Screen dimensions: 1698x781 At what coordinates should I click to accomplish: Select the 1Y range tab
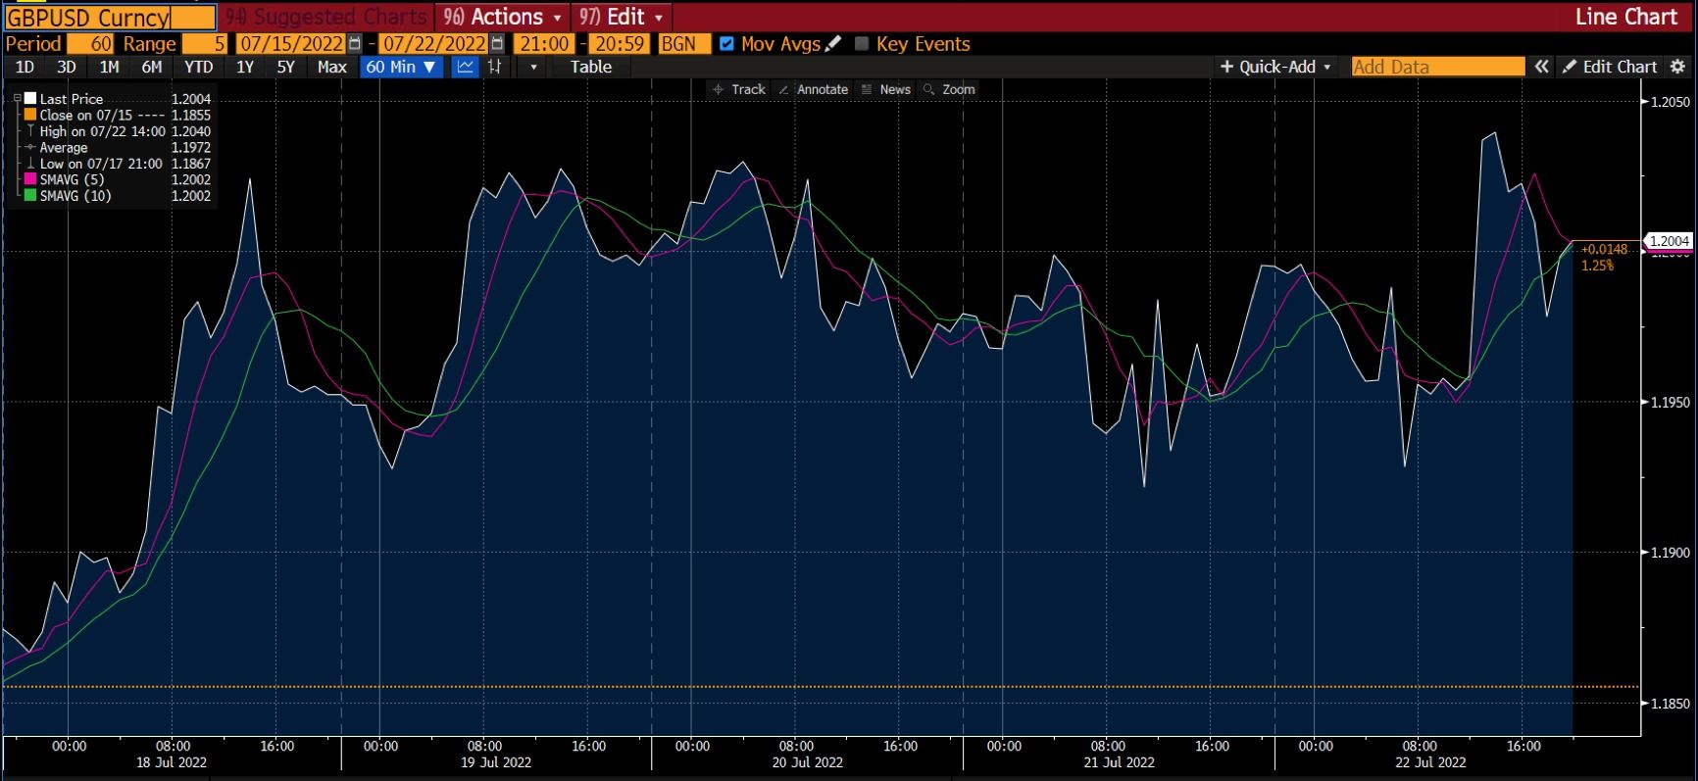[245, 67]
